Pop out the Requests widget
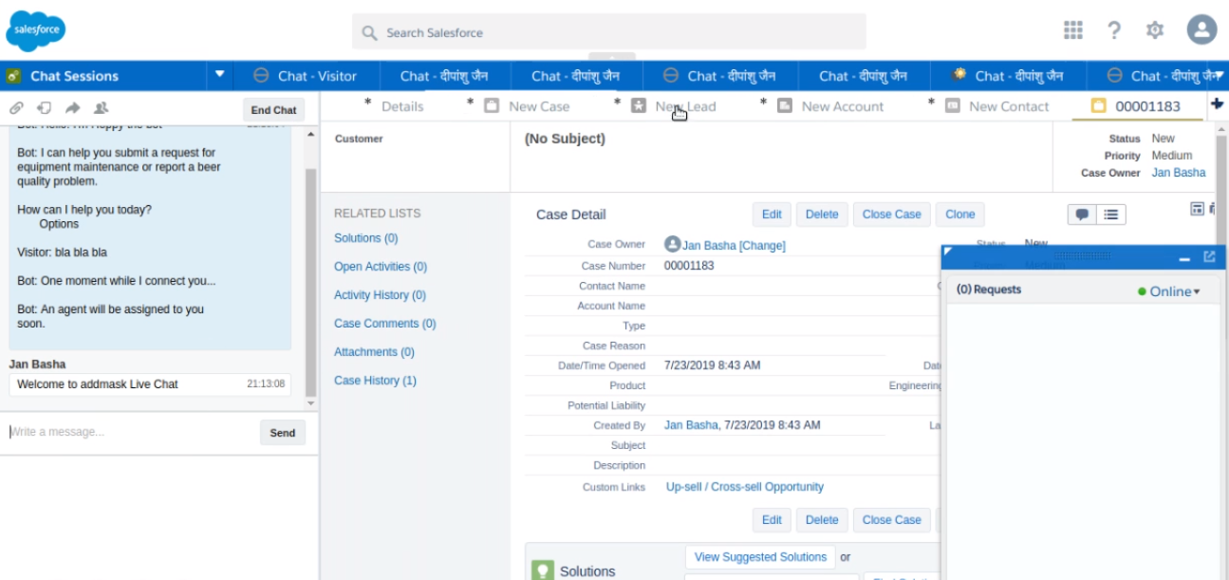Screen dimensions: 1229x580 pyautogui.click(x=1209, y=256)
